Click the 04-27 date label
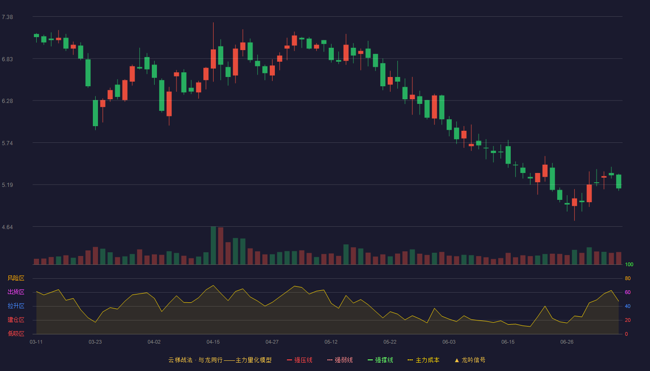The height and width of the screenshot is (371, 650). (272, 342)
